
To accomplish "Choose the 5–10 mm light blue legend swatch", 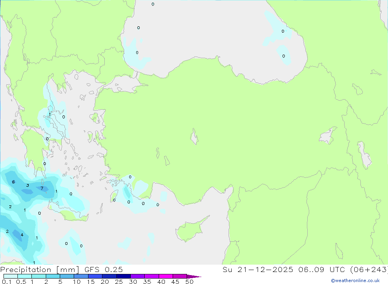I will (67, 276).
